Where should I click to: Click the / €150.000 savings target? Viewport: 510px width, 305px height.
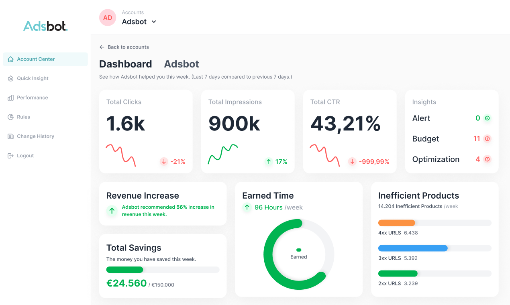click(161, 285)
